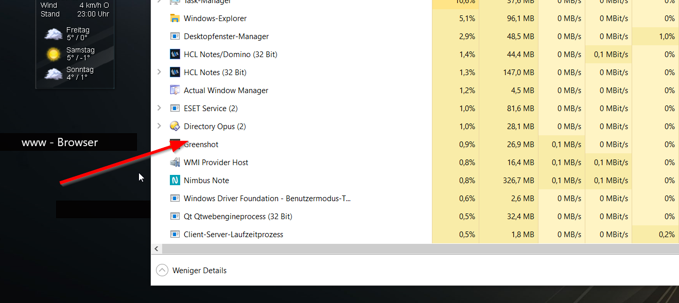Click the Desktopfenster-Manager icon
The image size is (679, 303).
[175, 36]
